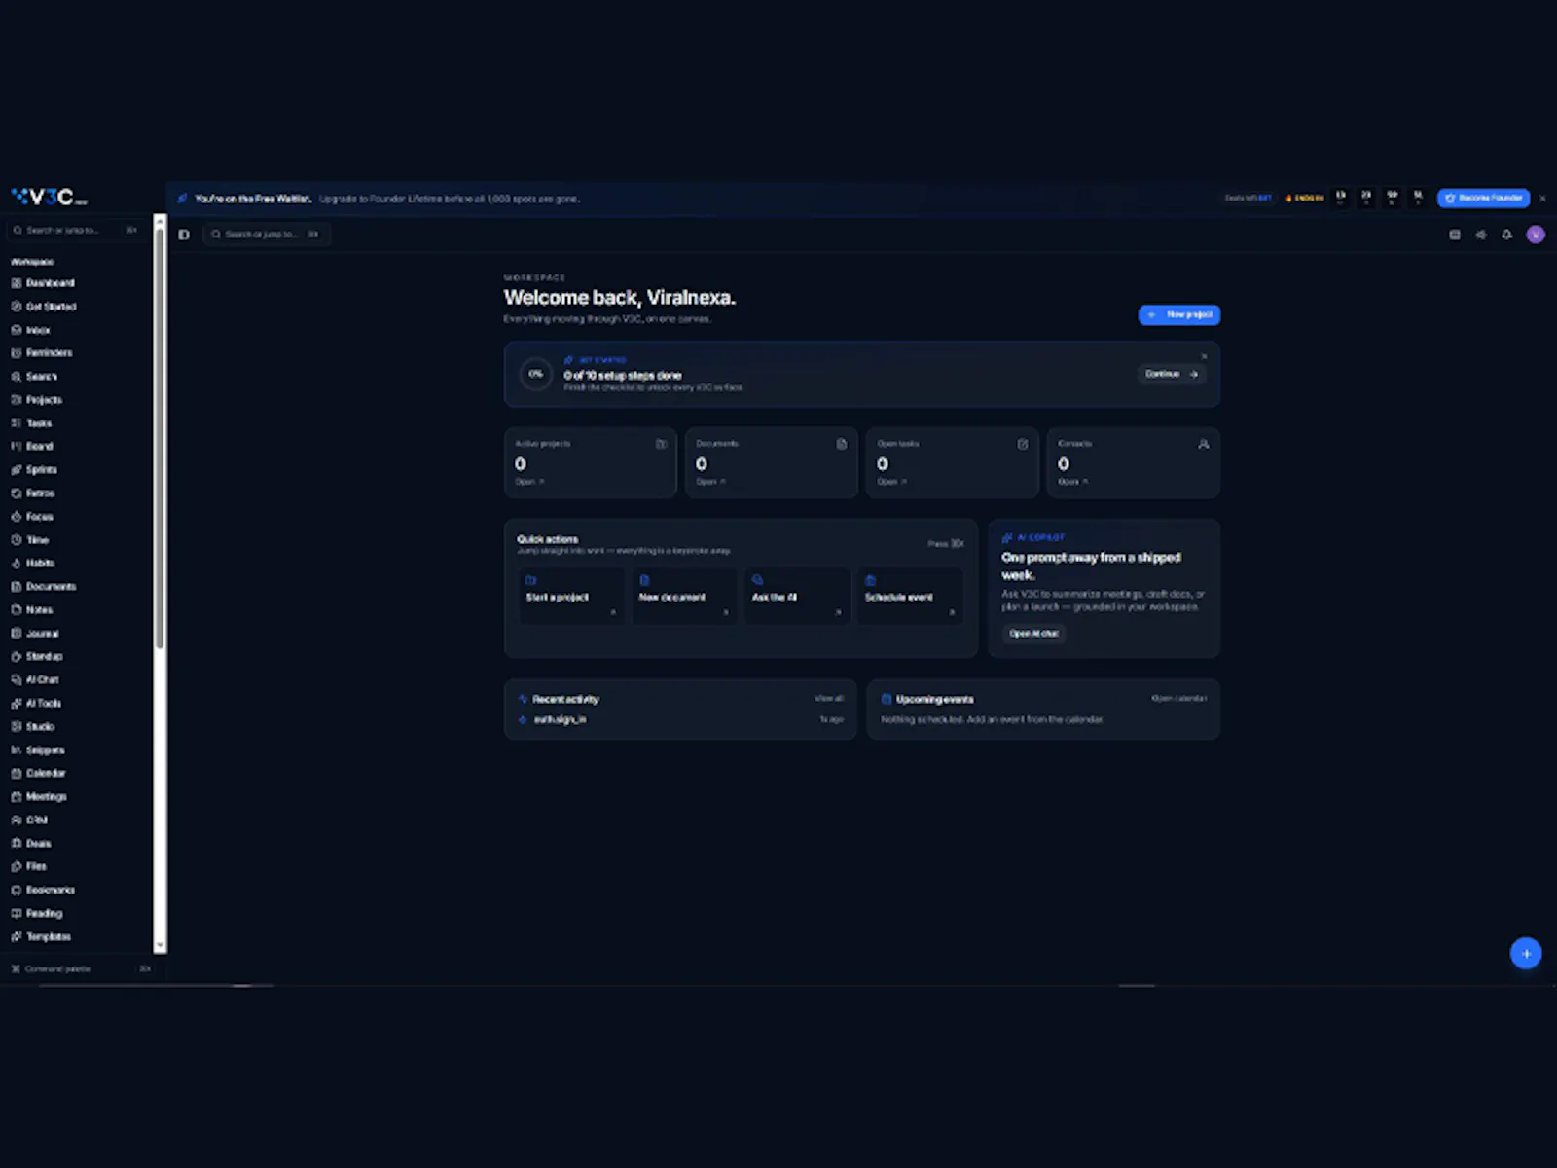Toggle the sidebar collapse icon
Viewport: 1557px width, 1168px height.
coord(184,235)
